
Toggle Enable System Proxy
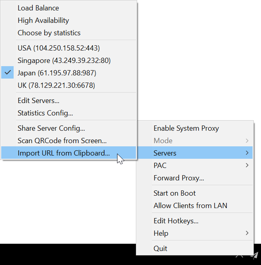coord(186,128)
